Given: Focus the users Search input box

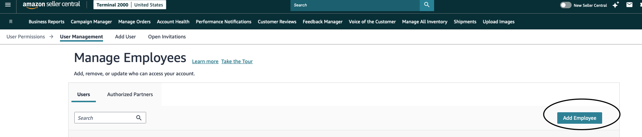Looking at the screenshot, I should point(110,118).
